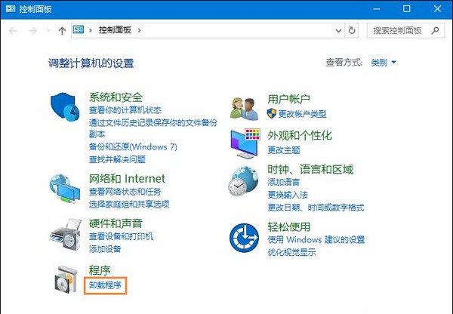Click the UAC shield beside 更改帐户类型
The image size is (453, 314).
coord(272,113)
